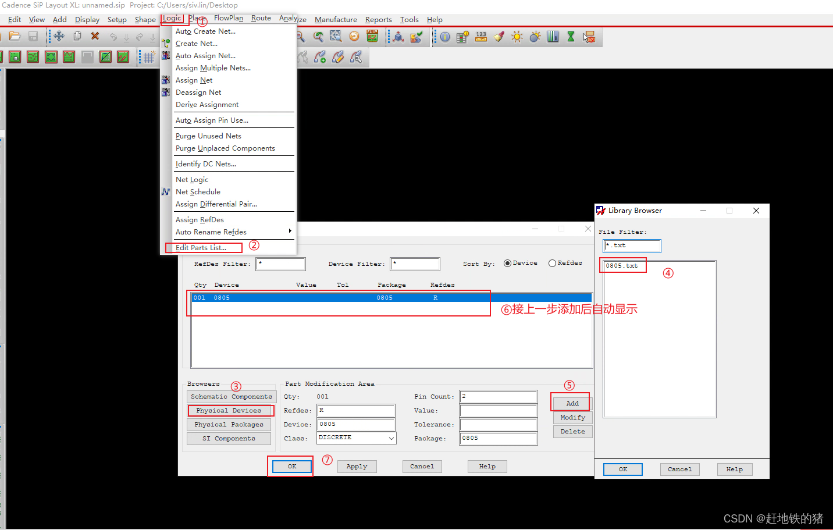Click the wire bond with magnifier icon

[x=356, y=57]
